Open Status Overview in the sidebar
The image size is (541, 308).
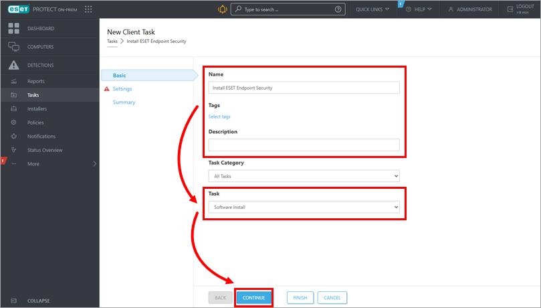(x=45, y=150)
